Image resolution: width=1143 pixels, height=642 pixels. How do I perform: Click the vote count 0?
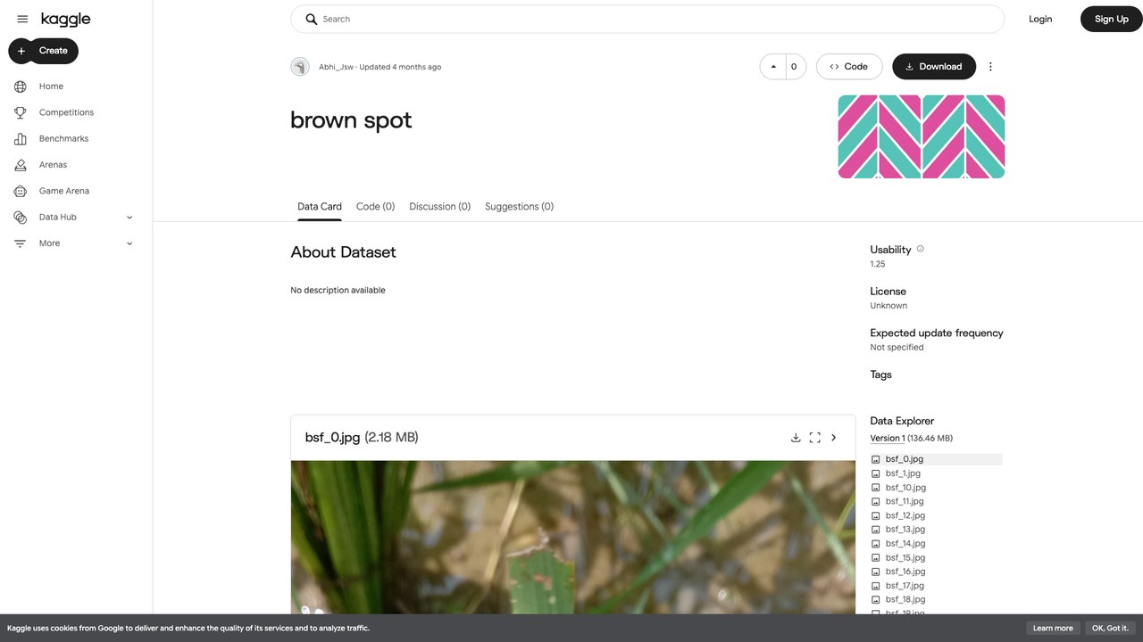794,67
